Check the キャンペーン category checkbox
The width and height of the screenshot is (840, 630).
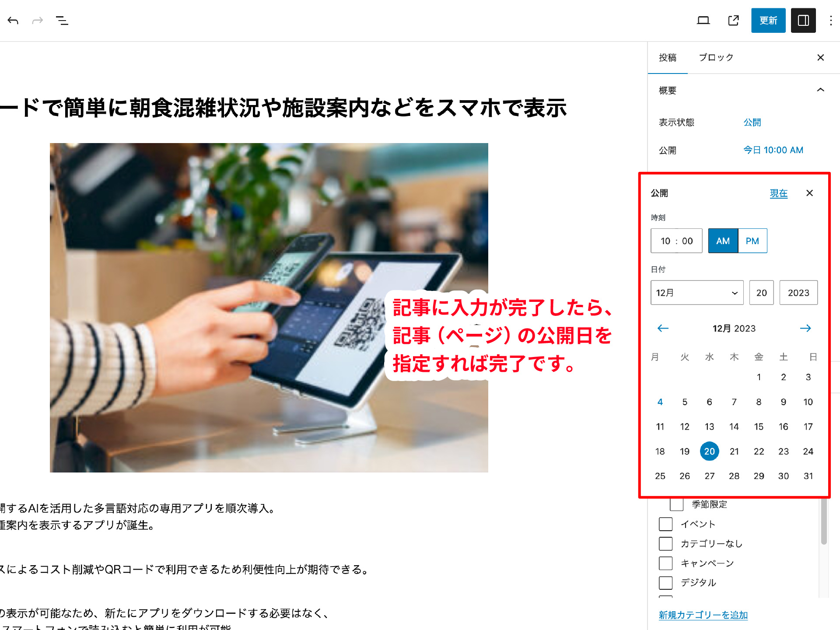tap(665, 563)
